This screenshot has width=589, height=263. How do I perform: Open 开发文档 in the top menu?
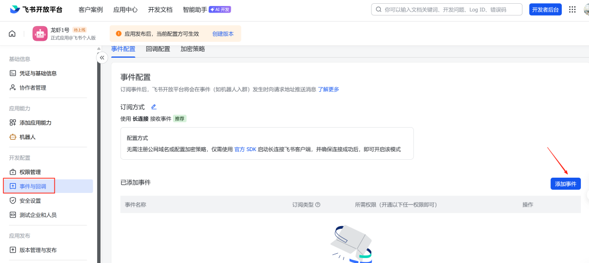pyautogui.click(x=160, y=9)
